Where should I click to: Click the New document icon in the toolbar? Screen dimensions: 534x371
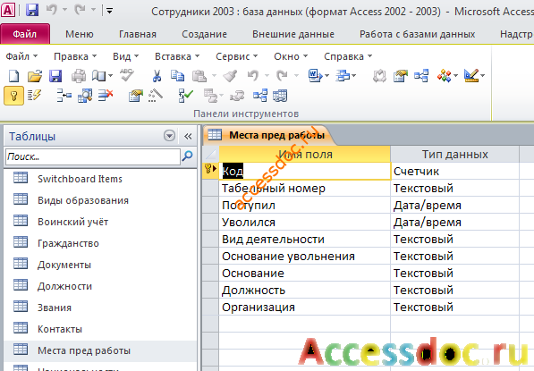point(13,76)
